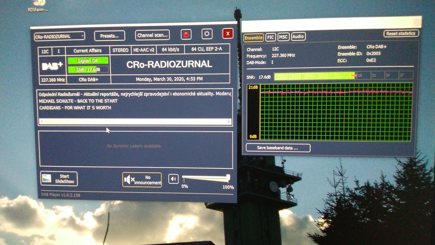Click the DAB Player v1.0.2.158 version label

point(60,195)
